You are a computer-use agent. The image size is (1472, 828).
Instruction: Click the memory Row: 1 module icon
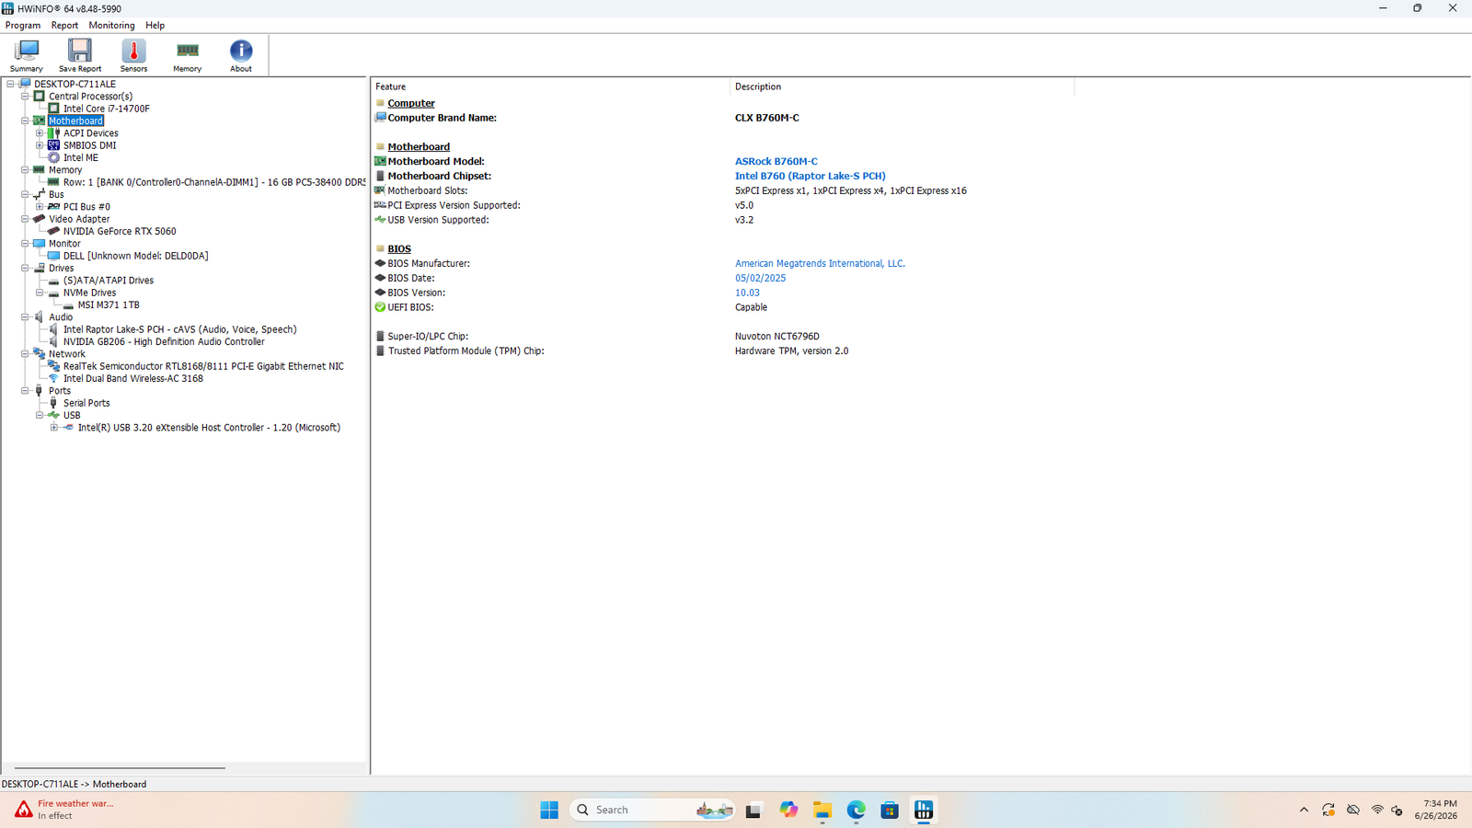54,182
